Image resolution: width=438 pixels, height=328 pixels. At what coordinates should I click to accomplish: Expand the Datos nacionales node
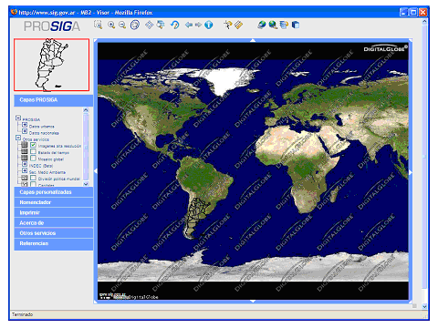click(25, 131)
